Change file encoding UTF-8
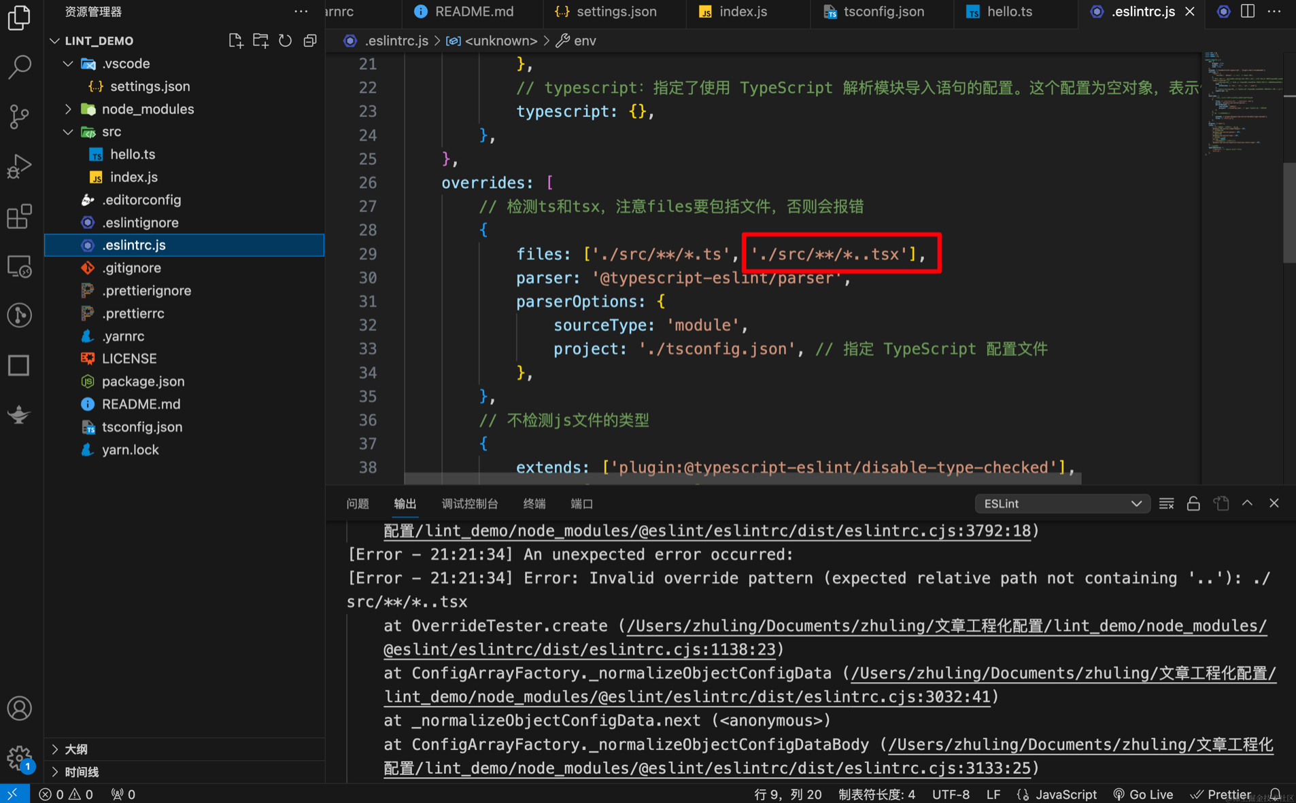1296x803 pixels. pos(951,794)
